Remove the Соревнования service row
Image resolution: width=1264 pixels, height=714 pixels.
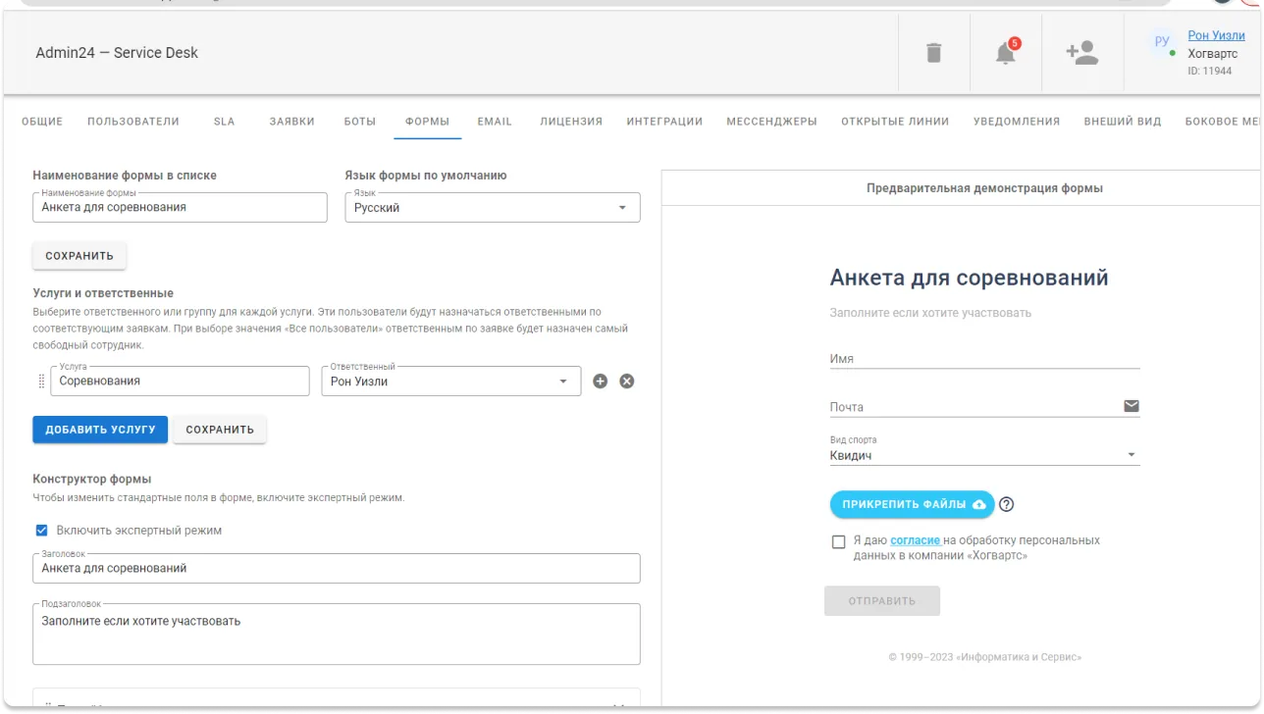pyautogui.click(x=627, y=381)
